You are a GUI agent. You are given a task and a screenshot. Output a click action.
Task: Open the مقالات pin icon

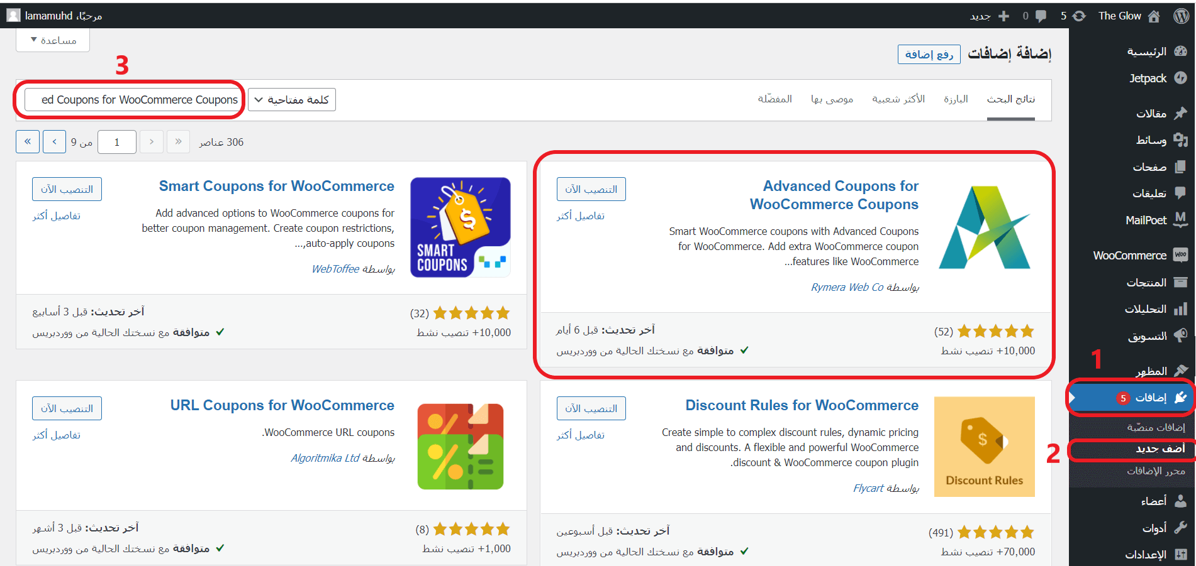pos(1181,113)
